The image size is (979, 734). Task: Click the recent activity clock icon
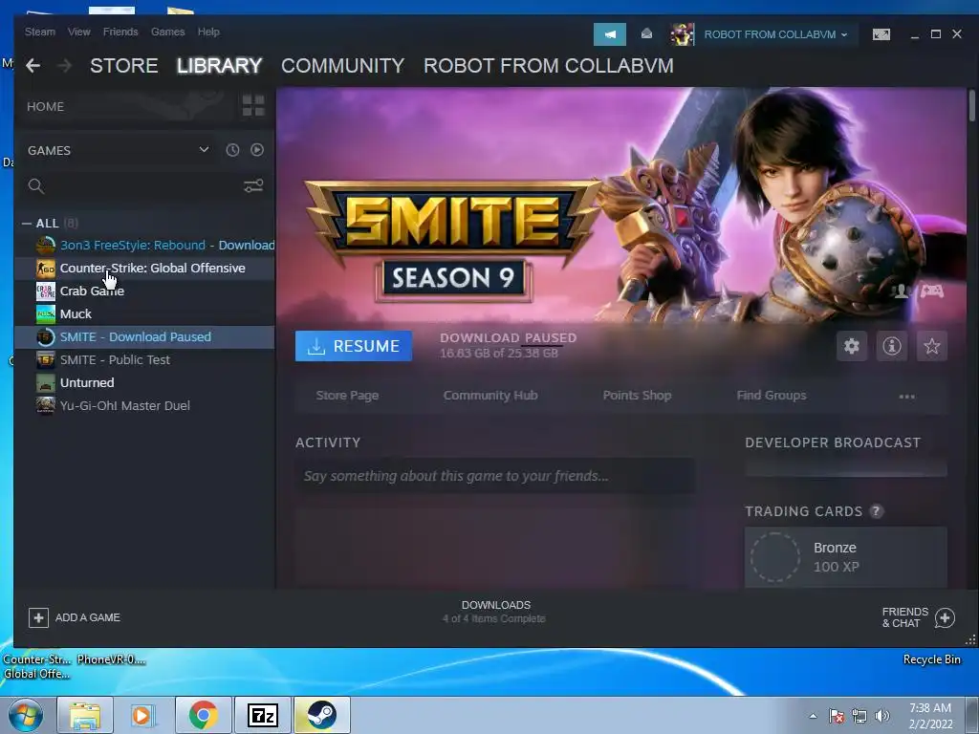point(232,150)
